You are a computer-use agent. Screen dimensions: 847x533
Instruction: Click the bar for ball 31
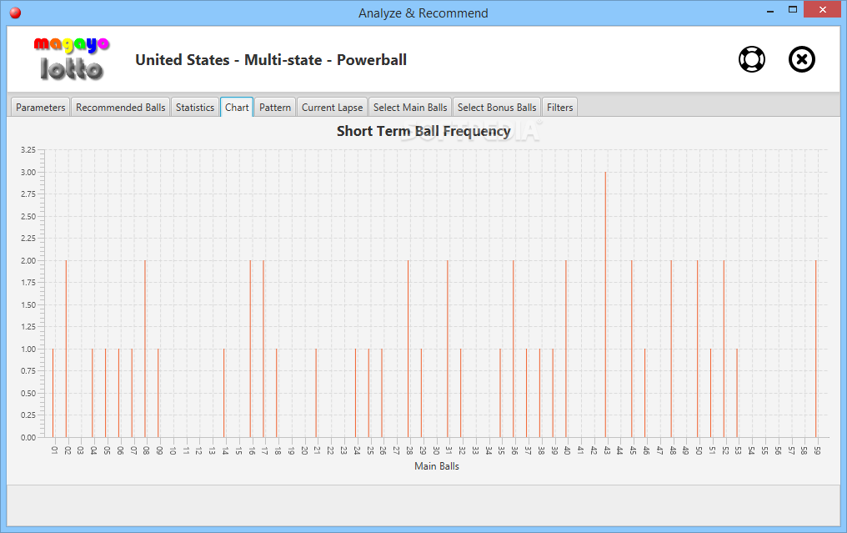coord(448,349)
